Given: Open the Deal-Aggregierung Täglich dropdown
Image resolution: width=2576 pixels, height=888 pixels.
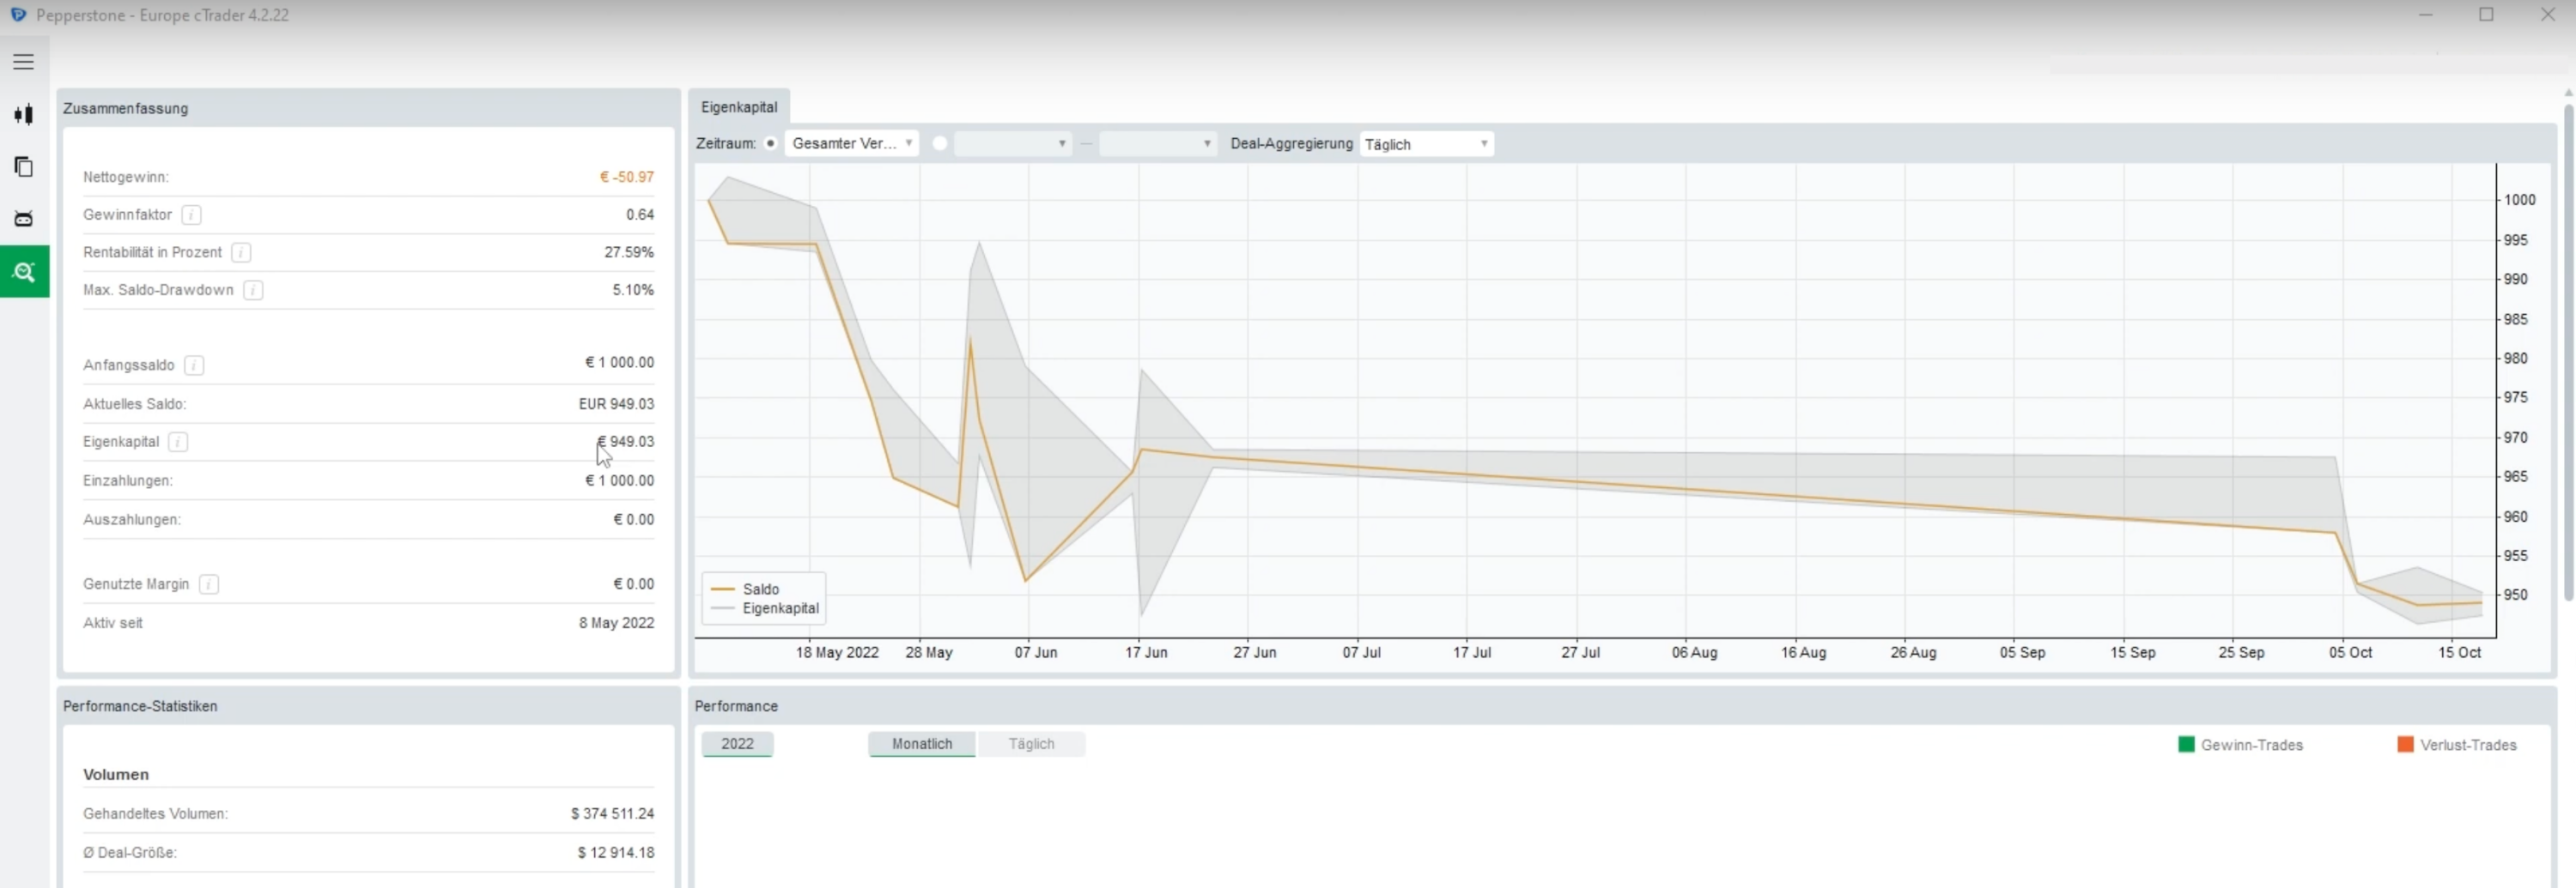Looking at the screenshot, I should pyautogui.click(x=1426, y=144).
